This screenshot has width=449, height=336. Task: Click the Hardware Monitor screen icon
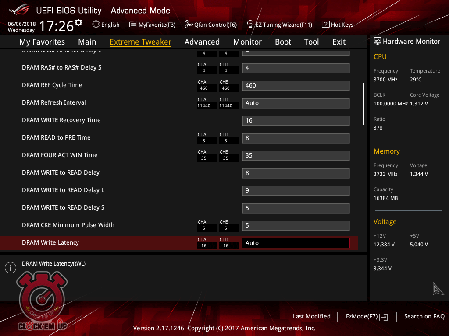(377, 41)
